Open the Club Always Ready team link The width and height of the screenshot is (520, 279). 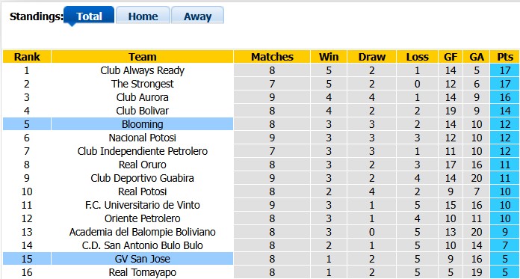(x=142, y=70)
